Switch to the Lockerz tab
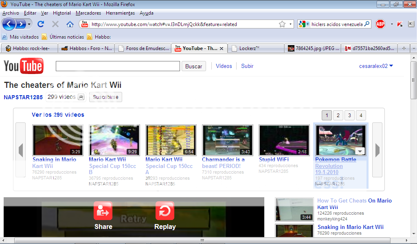The height and width of the screenshot is (244, 417). [x=255, y=48]
